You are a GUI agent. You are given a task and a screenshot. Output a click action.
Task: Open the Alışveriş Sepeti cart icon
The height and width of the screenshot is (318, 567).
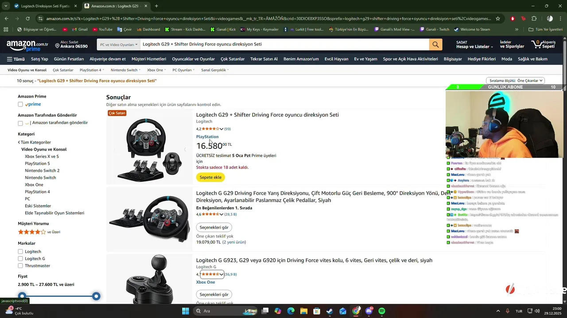(544, 44)
